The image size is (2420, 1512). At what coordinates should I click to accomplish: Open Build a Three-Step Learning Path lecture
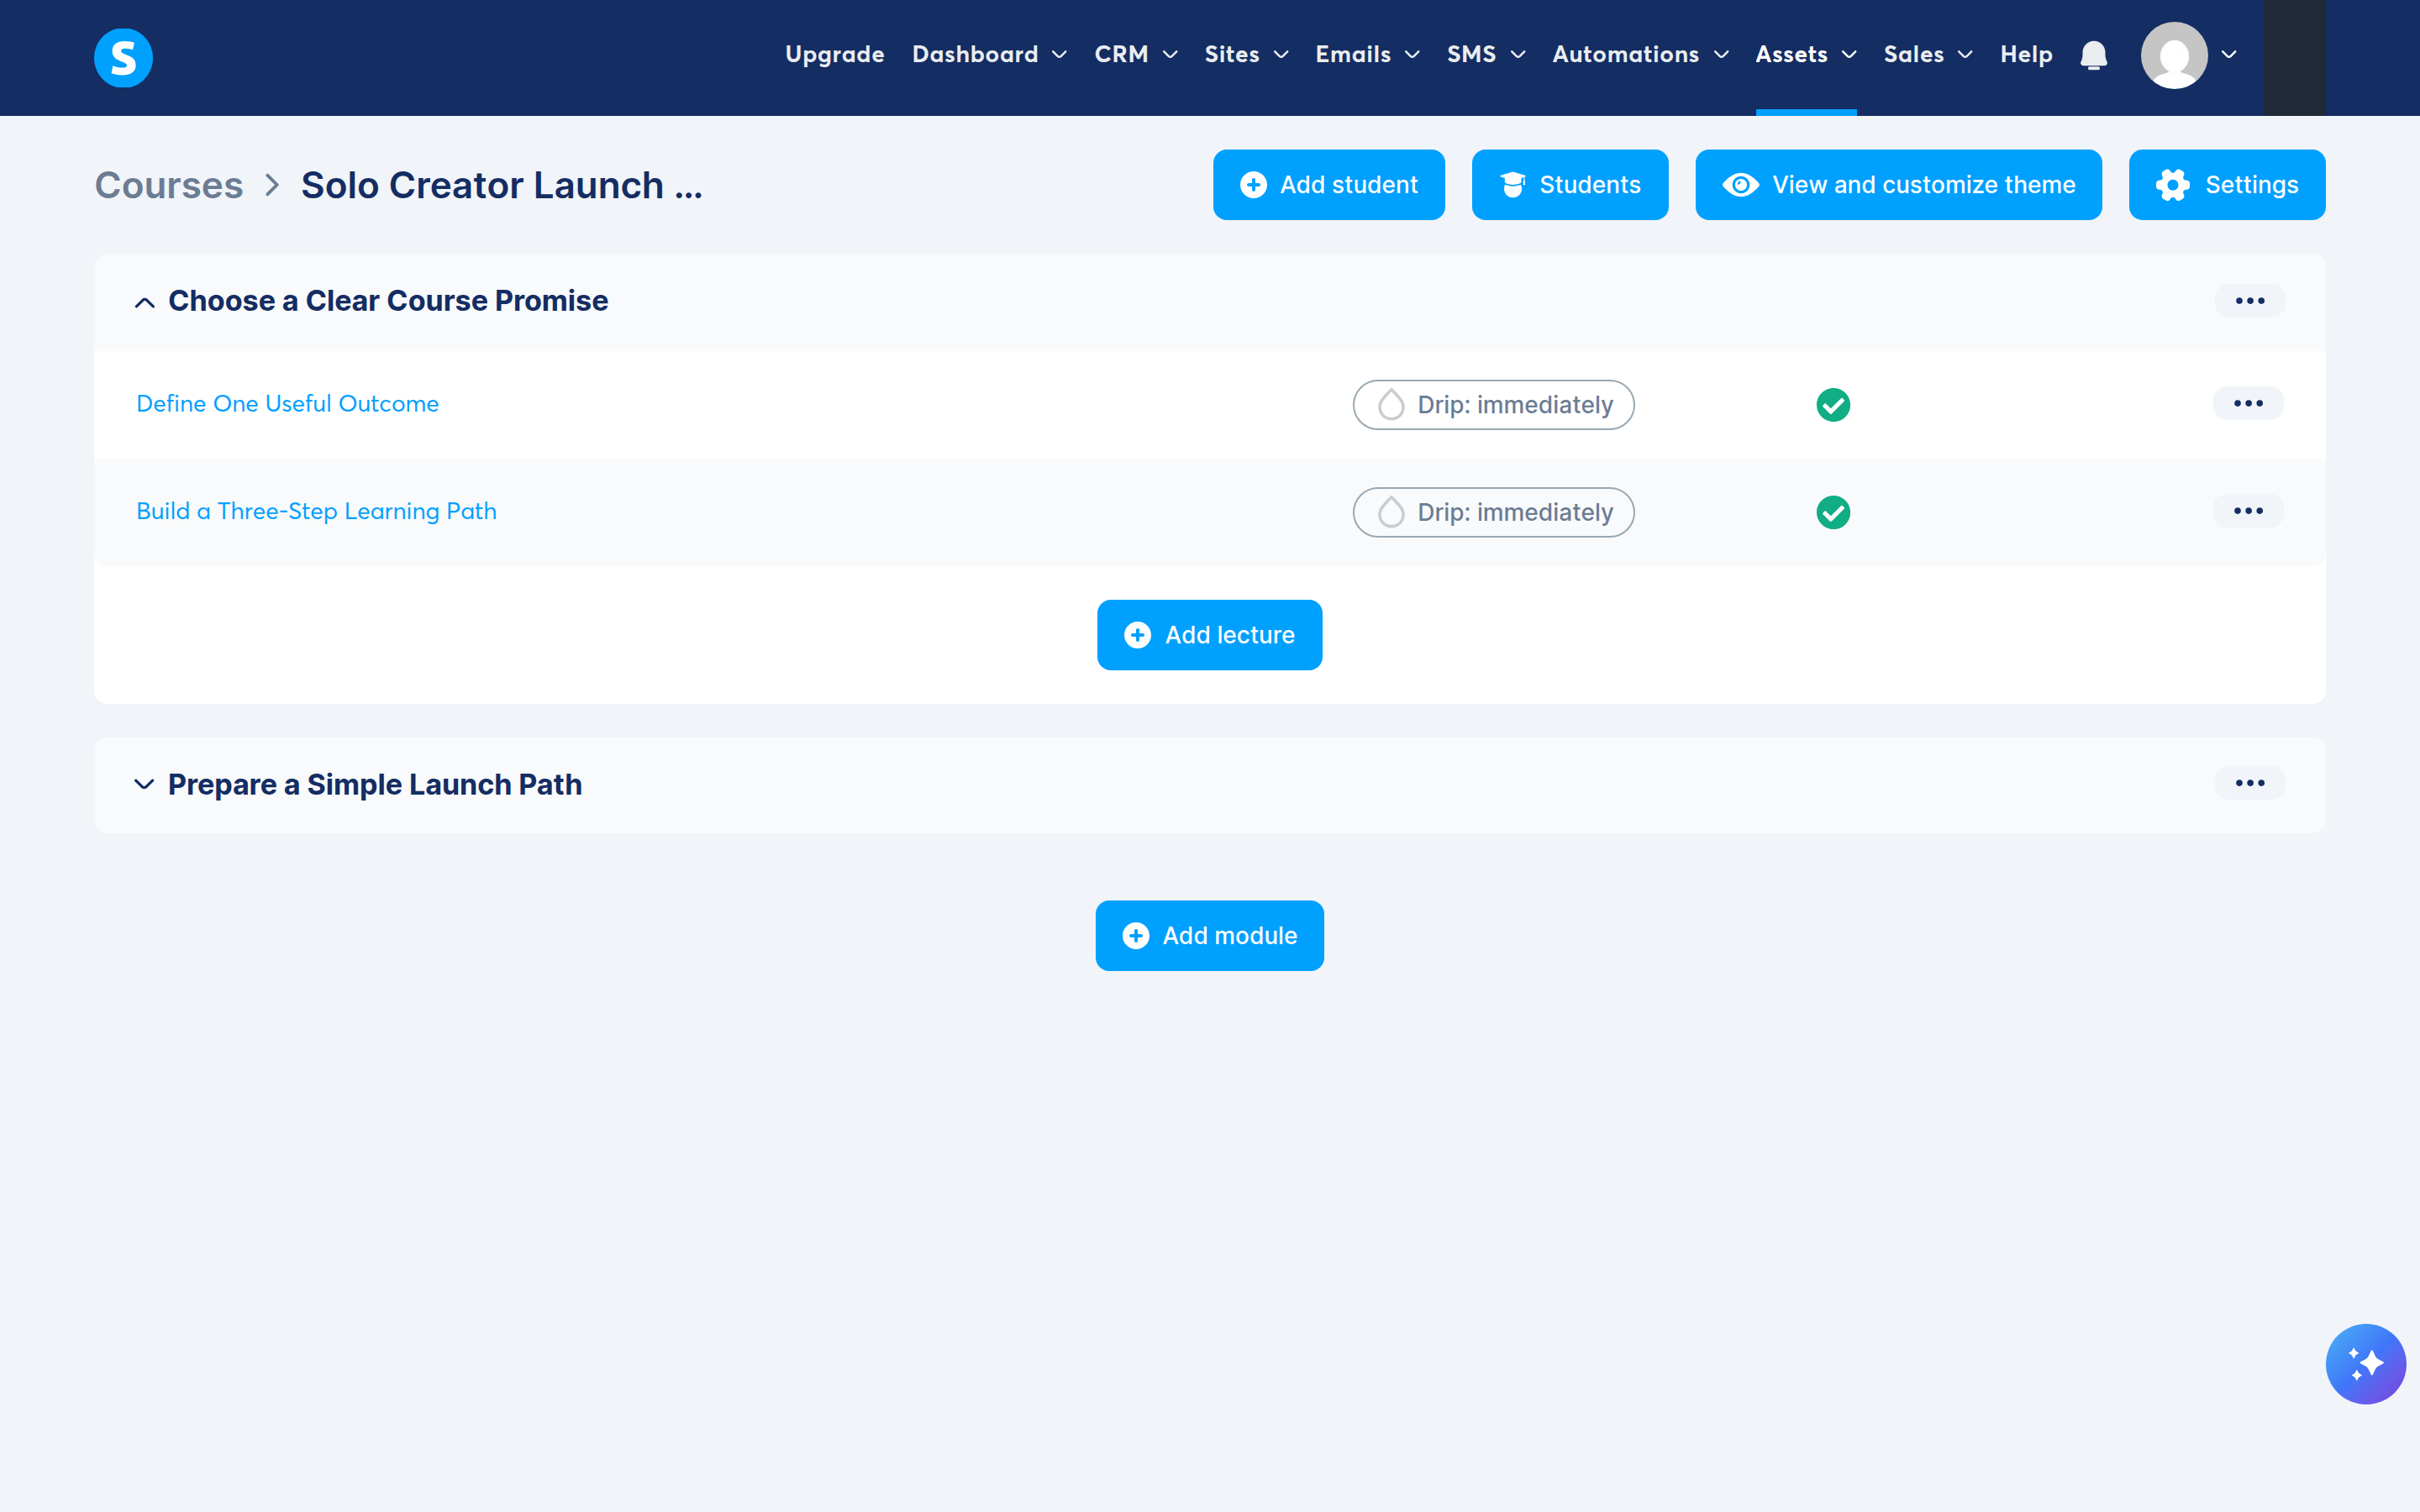coord(316,511)
